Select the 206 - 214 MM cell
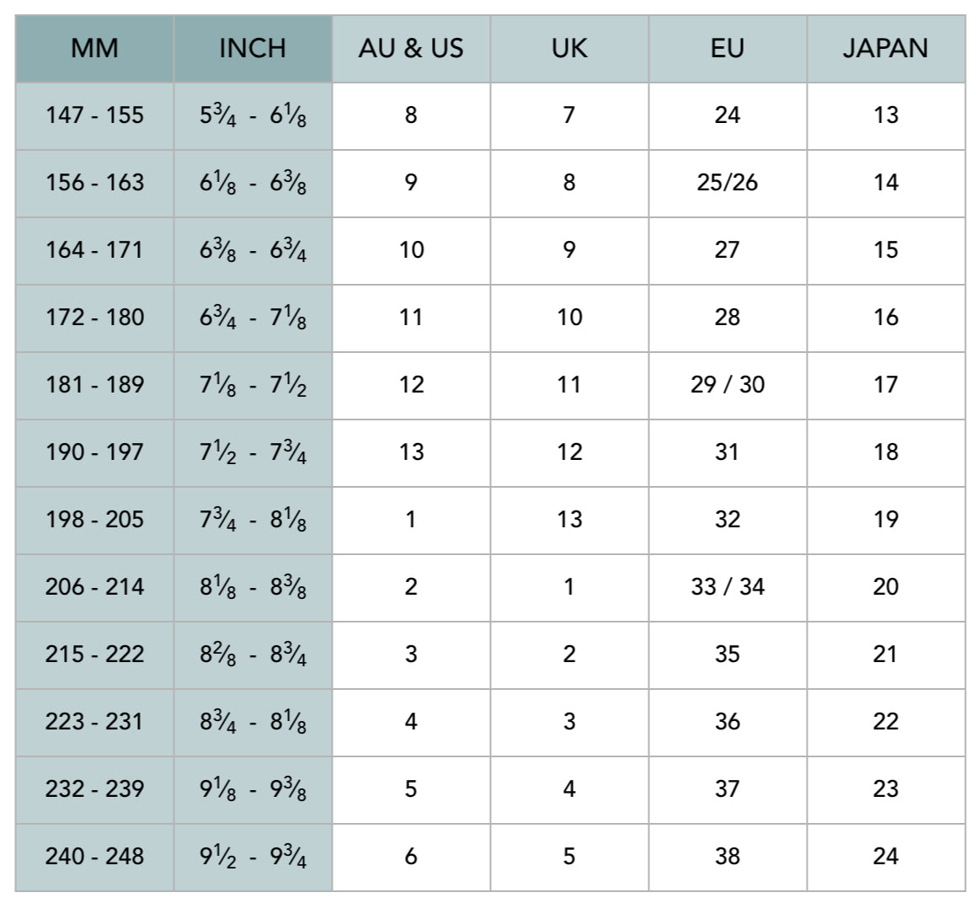Image resolution: width=976 pixels, height=903 pixels. tap(94, 587)
